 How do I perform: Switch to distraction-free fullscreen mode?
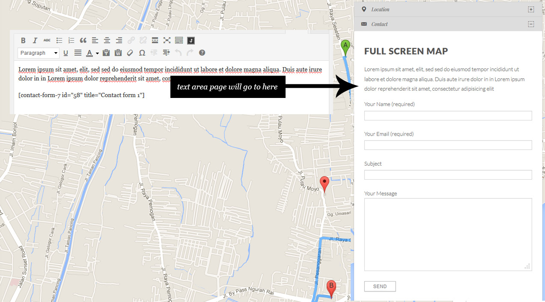coord(167,41)
